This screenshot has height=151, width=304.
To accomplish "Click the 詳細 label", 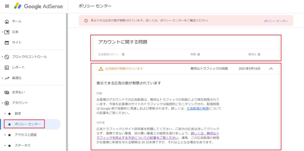I will click(x=99, y=93).
